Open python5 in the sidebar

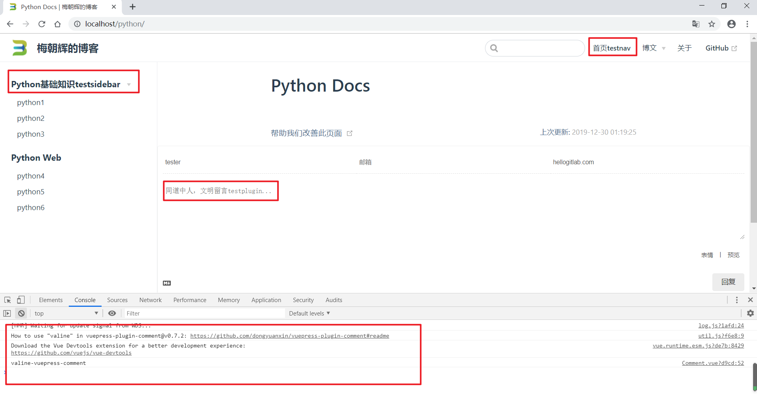pos(31,192)
